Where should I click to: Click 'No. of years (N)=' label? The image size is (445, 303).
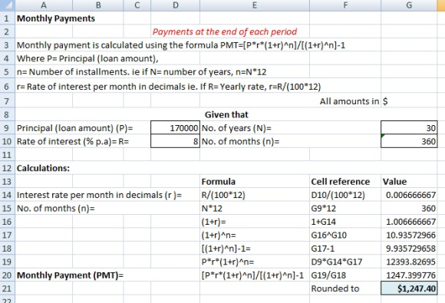[x=236, y=128]
